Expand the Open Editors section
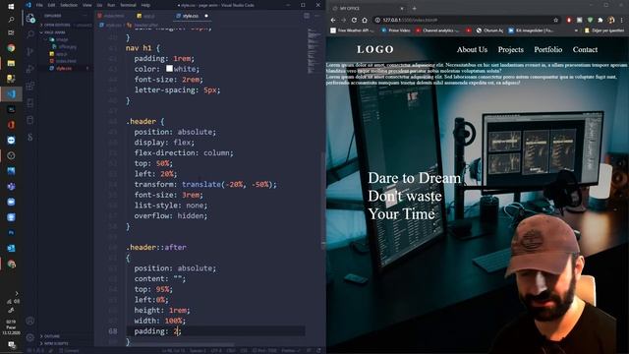The height and width of the screenshot is (354, 629). [x=56, y=25]
